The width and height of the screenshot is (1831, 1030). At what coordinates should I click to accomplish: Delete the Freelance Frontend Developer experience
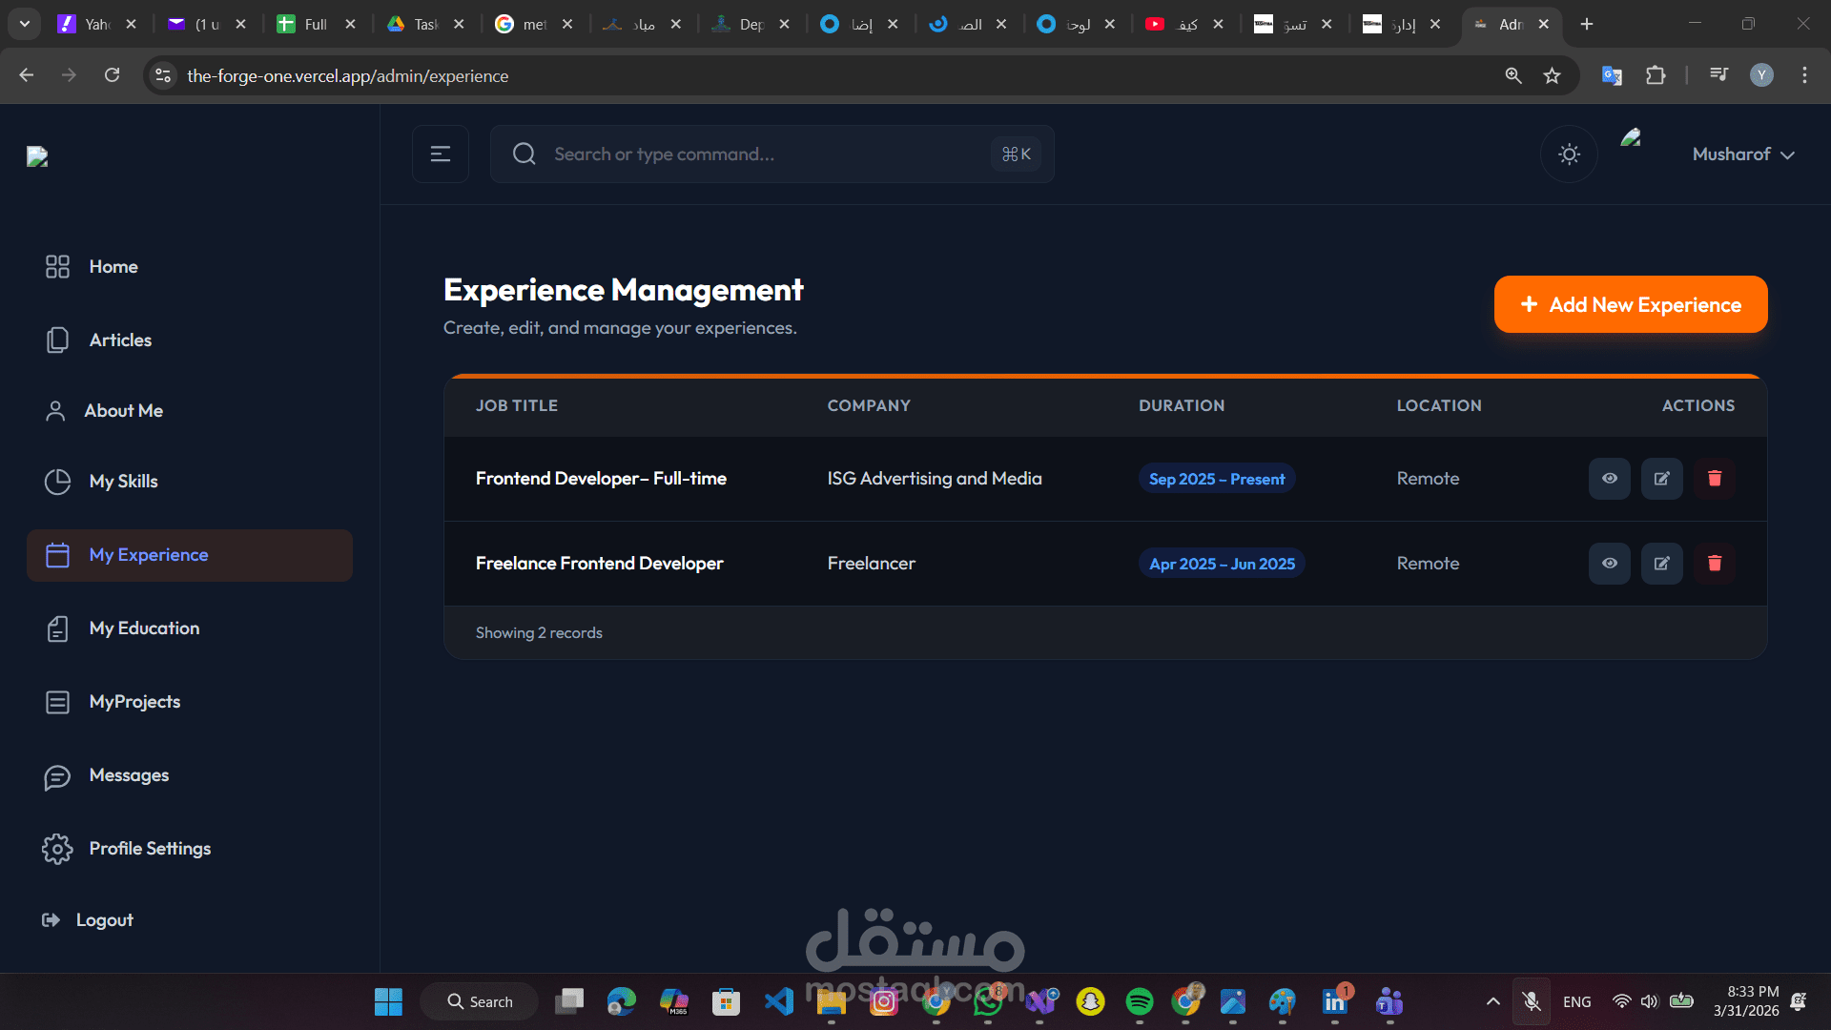[x=1714, y=564]
